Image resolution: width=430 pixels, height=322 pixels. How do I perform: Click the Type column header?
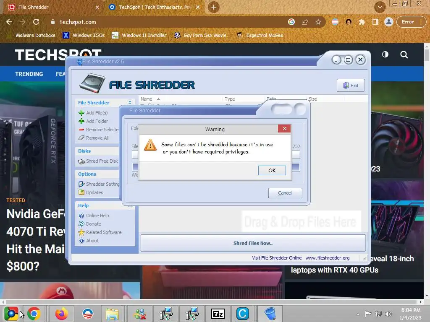230,99
